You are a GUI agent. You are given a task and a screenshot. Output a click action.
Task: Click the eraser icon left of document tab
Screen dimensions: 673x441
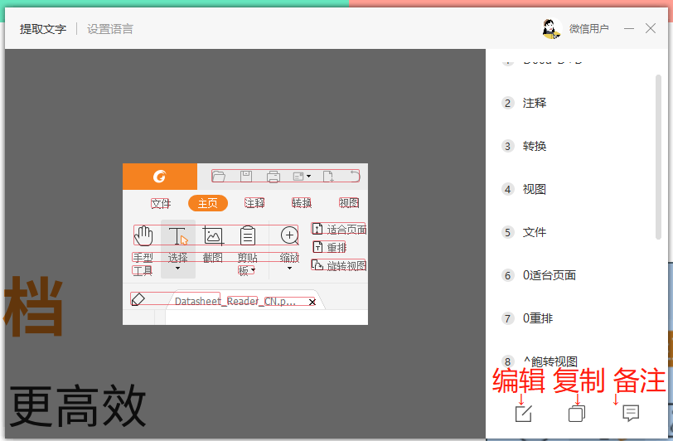click(138, 299)
